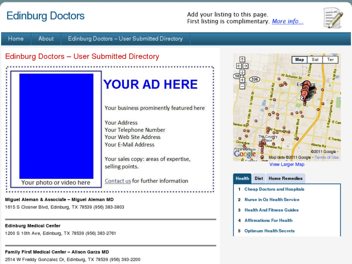The height and width of the screenshot is (264, 352).
Task: Zoom in the map with plus button
Action: [242, 80]
